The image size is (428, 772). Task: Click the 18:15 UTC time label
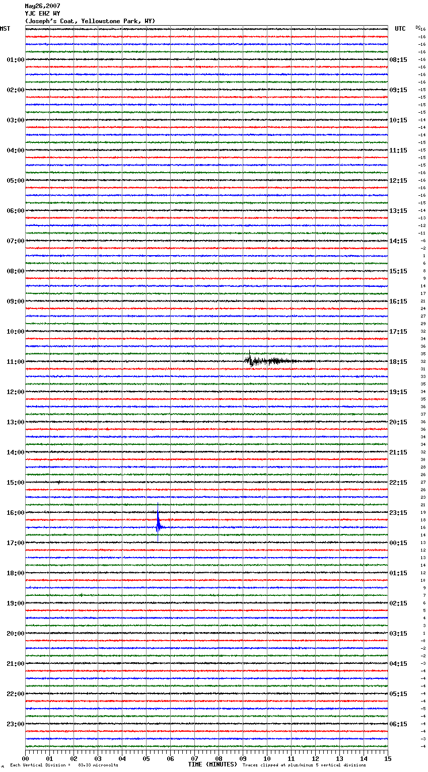click(x=398, y=362)
